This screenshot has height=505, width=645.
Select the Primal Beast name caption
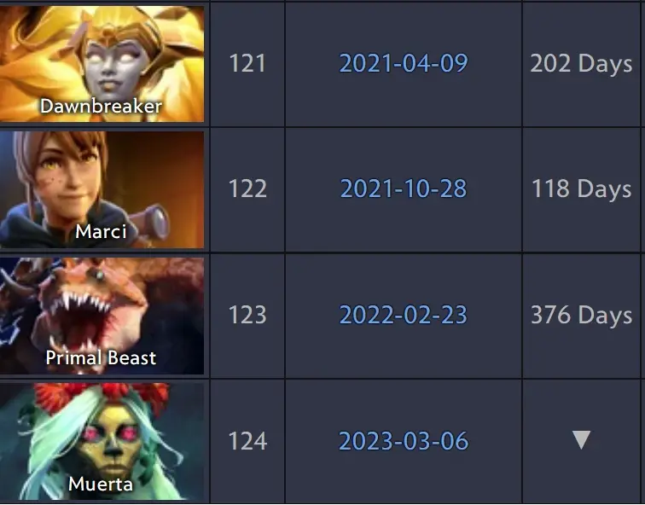(x=101, y=357)
